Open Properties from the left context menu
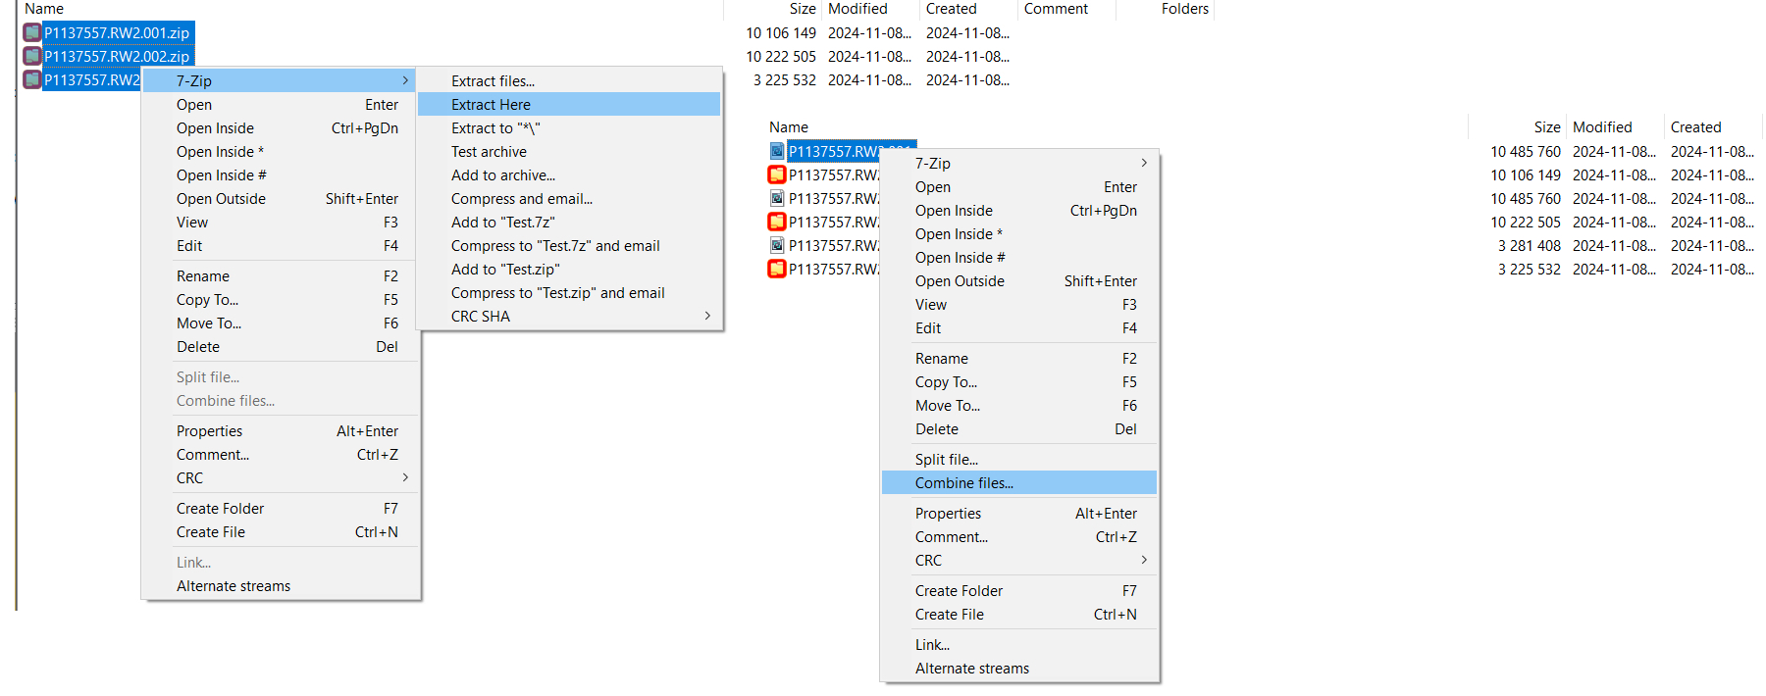This screenshot has width=1766, height=696. [281, 430]
